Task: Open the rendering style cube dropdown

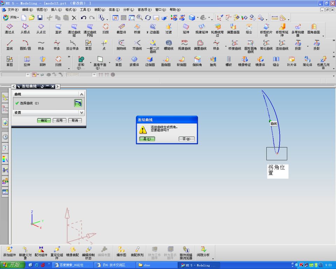Action: pos(197,18)
